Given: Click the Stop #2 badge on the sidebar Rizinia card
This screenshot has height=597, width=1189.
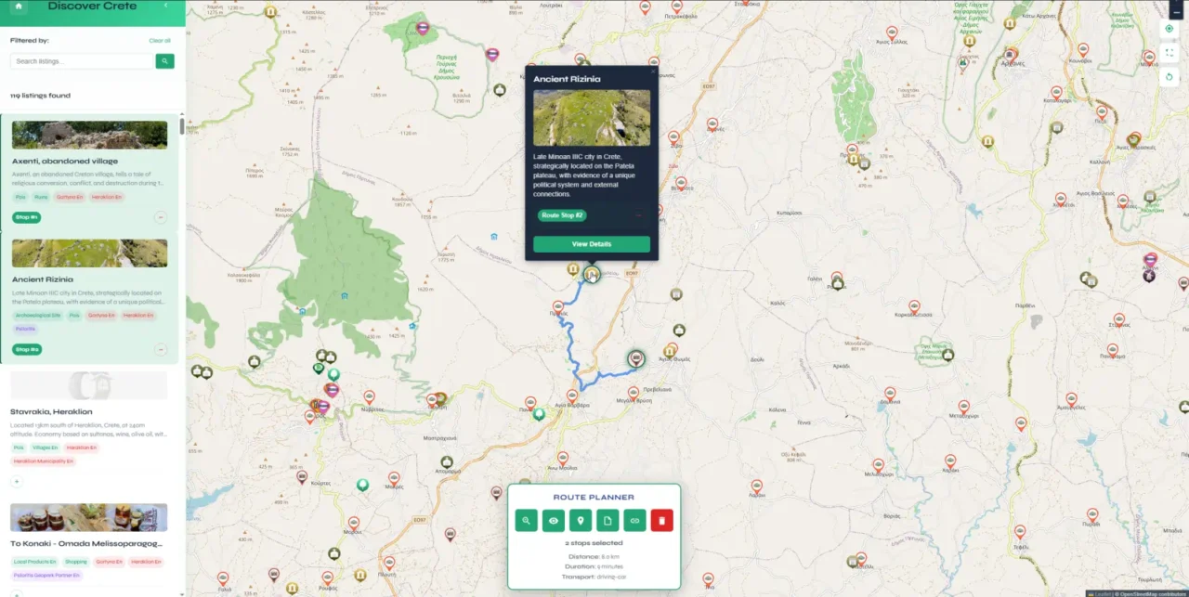Looking at the screenshot, I should pyautogui.click(x=26, y=349).
